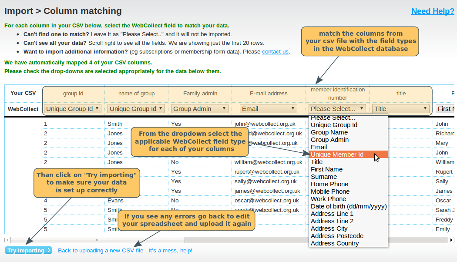Open the "name of group" field dropdown
The height and width of the screenshot is (262, 457).
pyautogui.click(x=135, y=108)
